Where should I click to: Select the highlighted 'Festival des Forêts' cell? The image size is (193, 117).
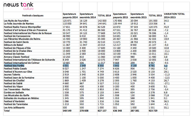[x=14, y=66]
